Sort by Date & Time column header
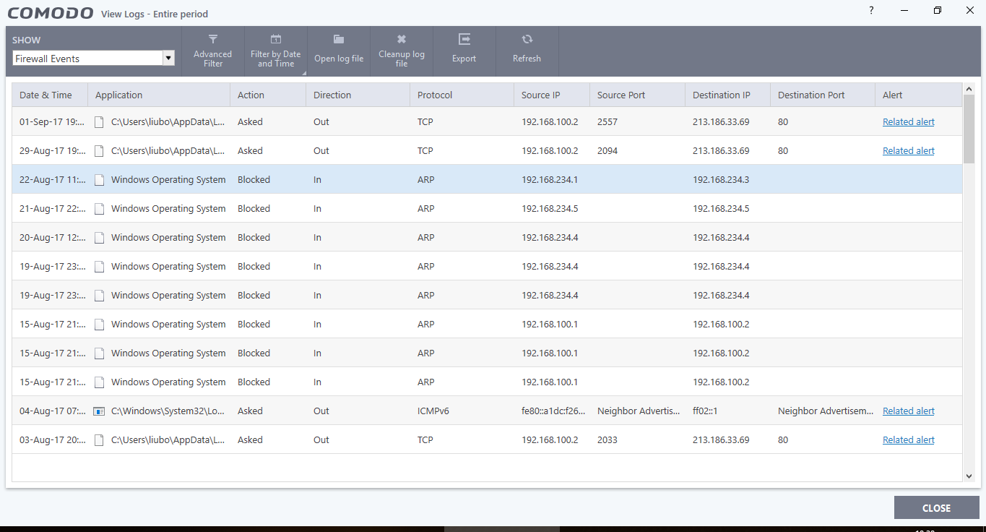The height and width of the screenshot is (532, 986). (50, 95)
